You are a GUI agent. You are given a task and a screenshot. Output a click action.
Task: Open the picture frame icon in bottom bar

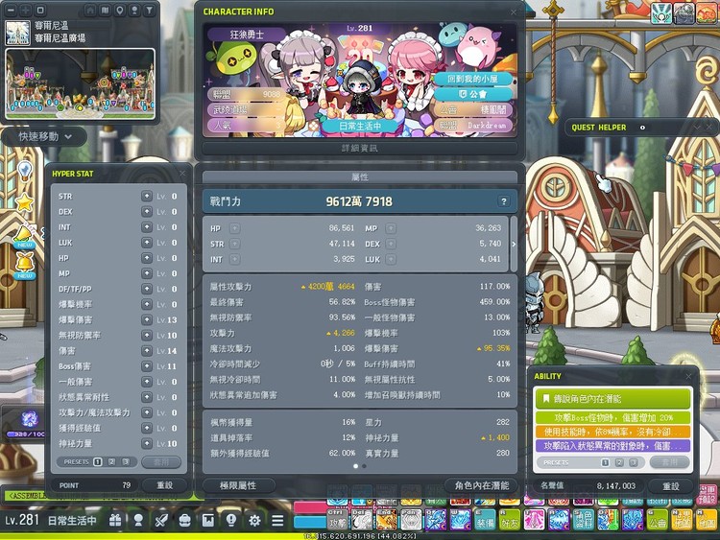(x=208, y=520)
